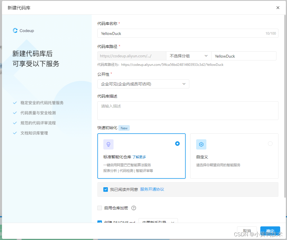Click the YellowDuck repository name field
Image resolution: width=287 pixels, height=240 pixels.
188,33
